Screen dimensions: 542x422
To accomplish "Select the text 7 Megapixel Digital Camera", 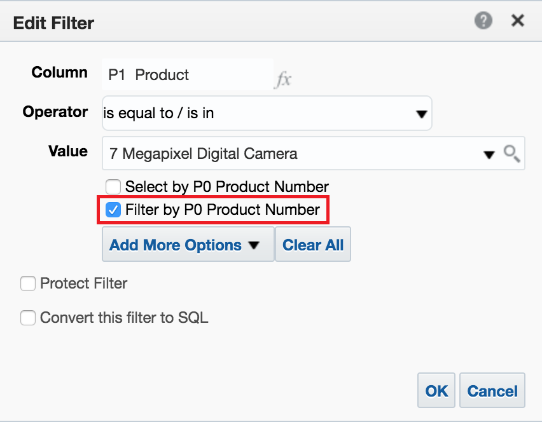I will click(203, 153).
